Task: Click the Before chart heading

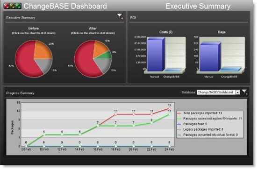Action: 34,28
